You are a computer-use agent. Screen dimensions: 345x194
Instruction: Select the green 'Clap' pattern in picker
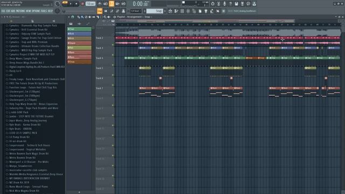pos(79,29)
